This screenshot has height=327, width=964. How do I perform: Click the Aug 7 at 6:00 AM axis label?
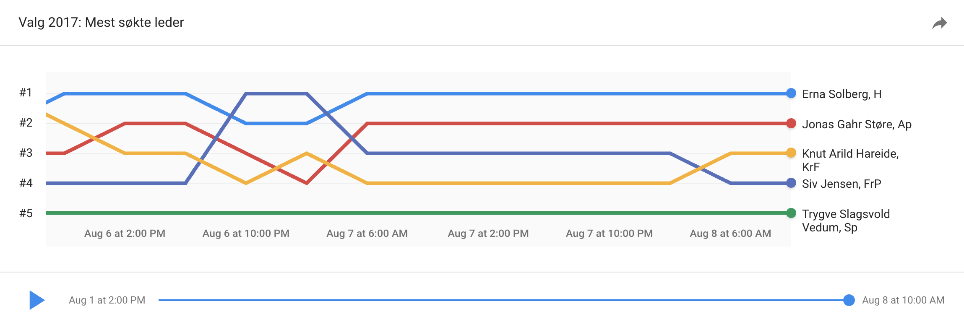pyautogui.click(x=367, y=234)
